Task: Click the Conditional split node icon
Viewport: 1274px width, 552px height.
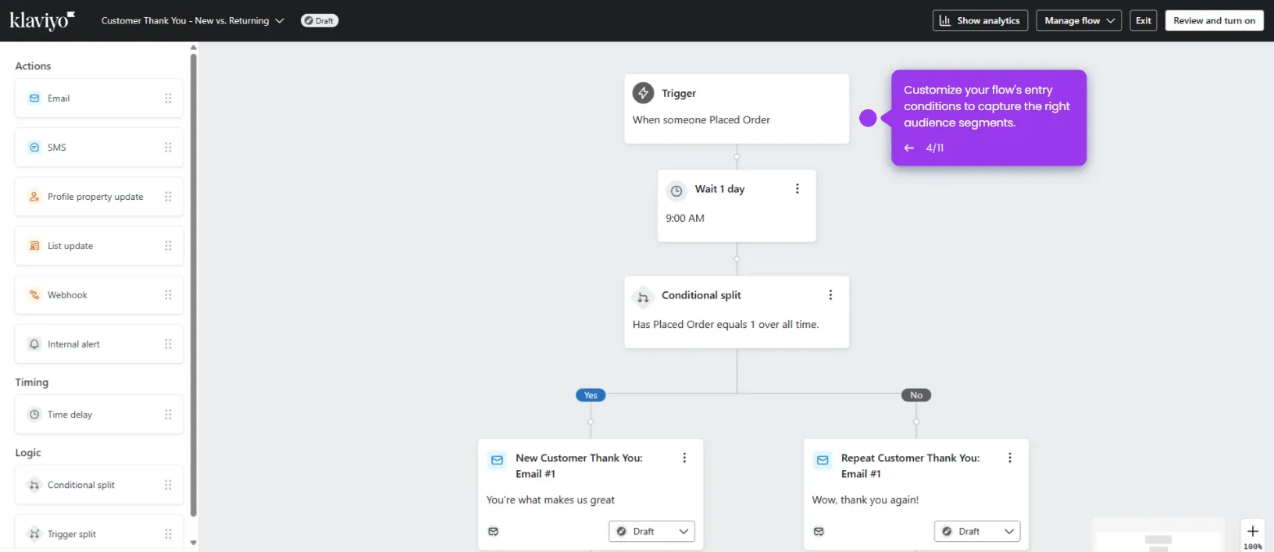Action: point(643,297)
